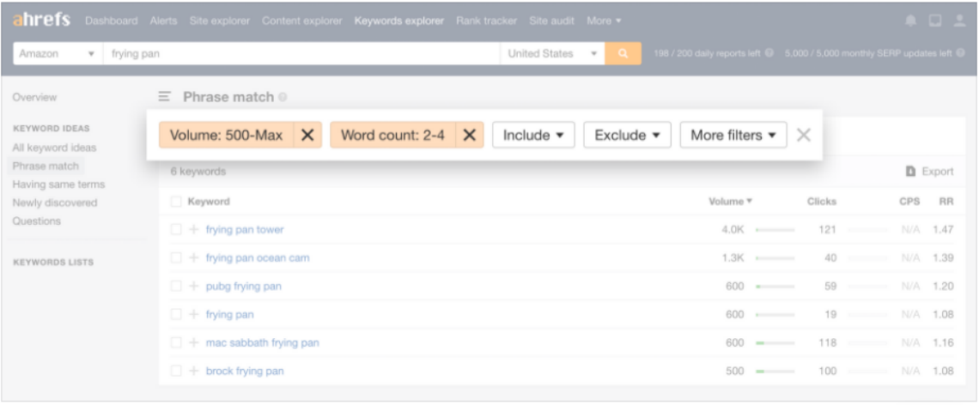Image resolution: width=979 pixels, height=405 pixels.
Task: Open the brock frying pan keyword link
Action: 245,371
